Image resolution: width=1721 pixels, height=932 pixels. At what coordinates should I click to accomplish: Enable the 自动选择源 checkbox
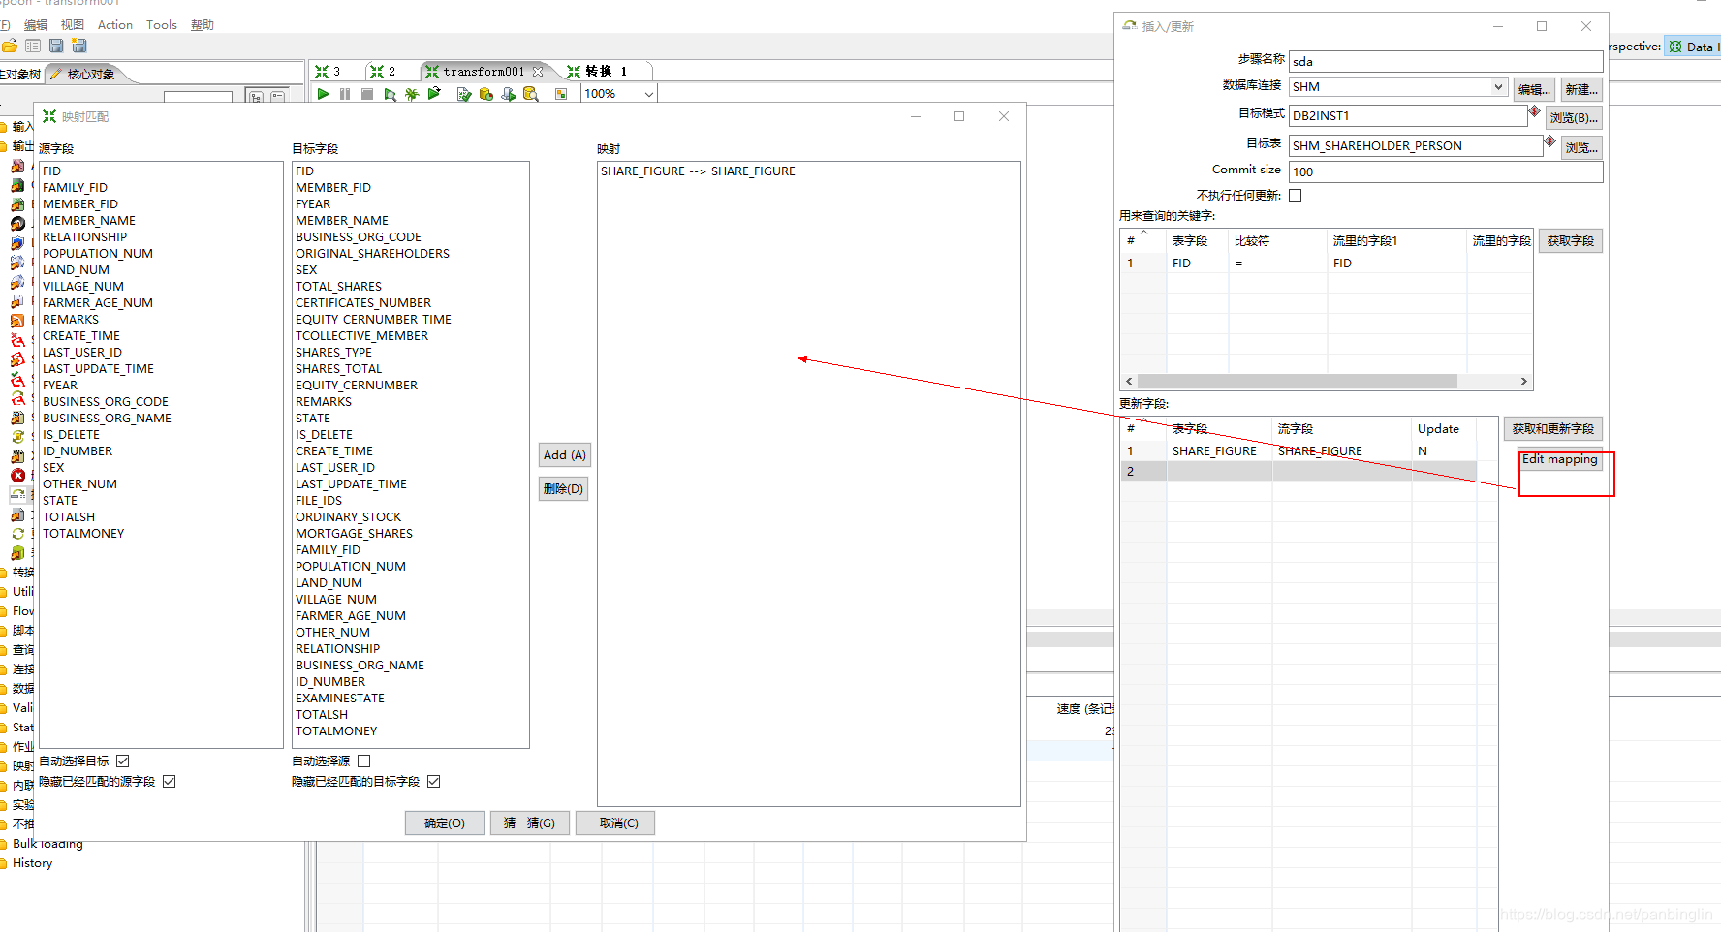coord(364,761)
